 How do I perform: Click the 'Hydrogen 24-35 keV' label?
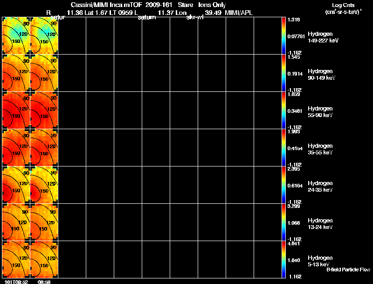(x=320, y=187)
